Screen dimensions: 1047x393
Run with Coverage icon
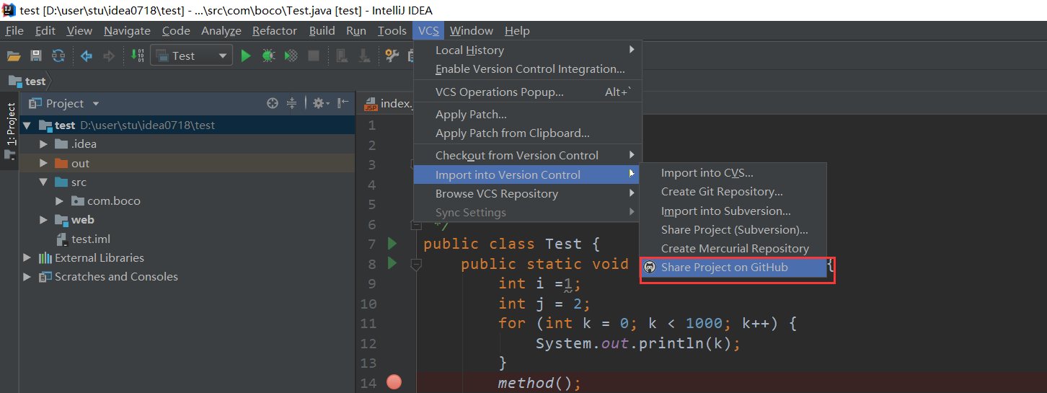291,56
